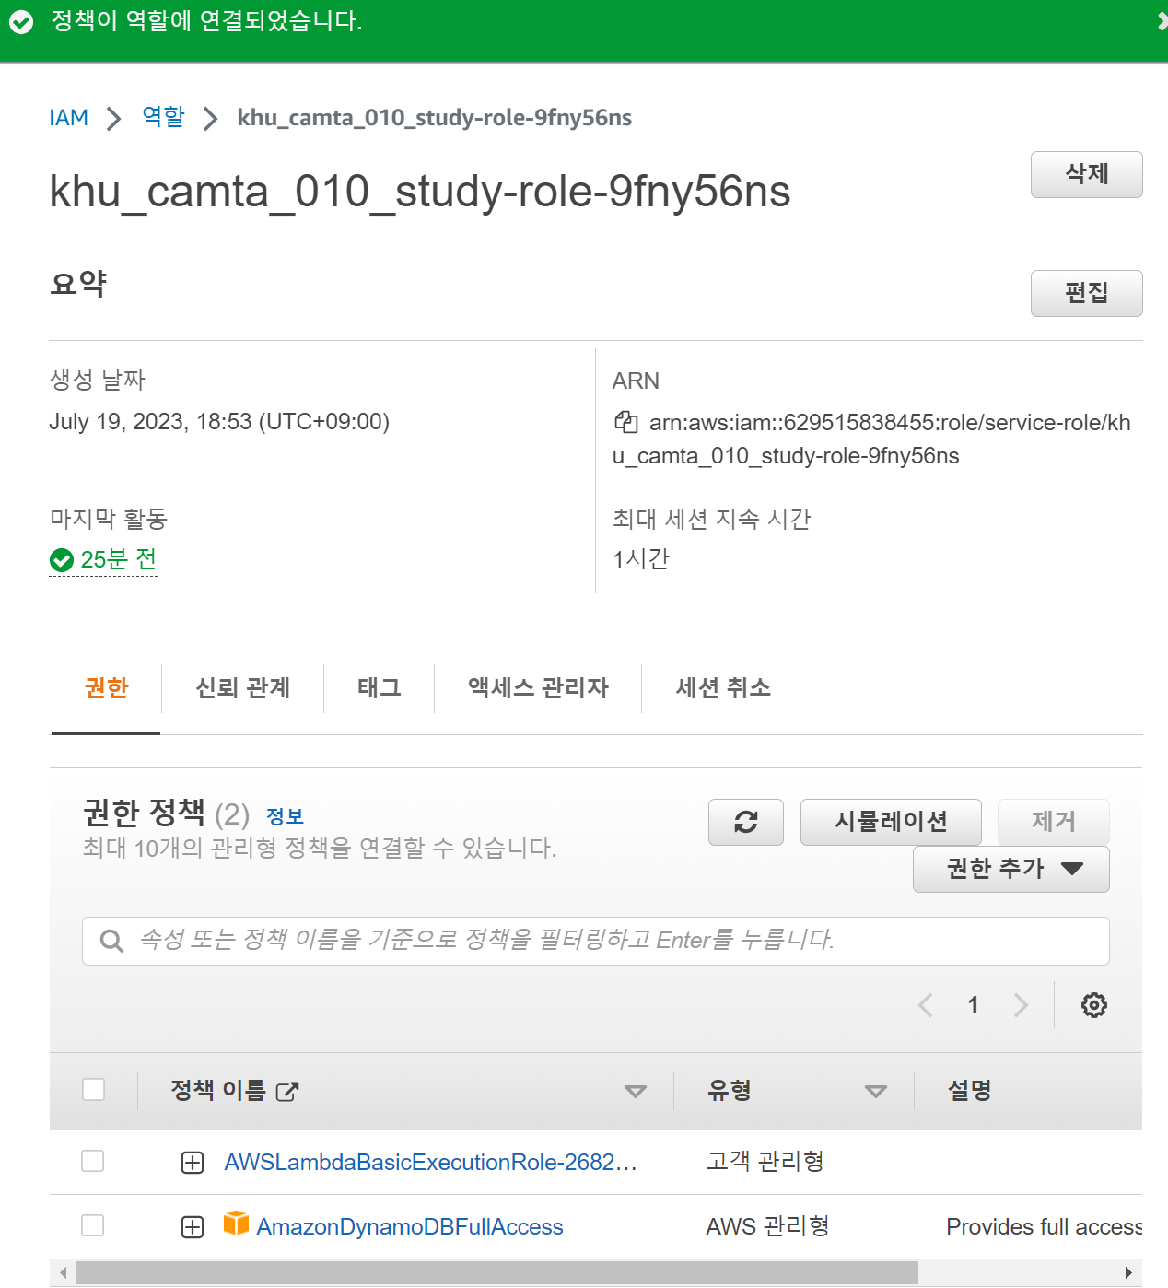
Task: Click the creation date July 19, 2023 text
Action: click(219, 422)
